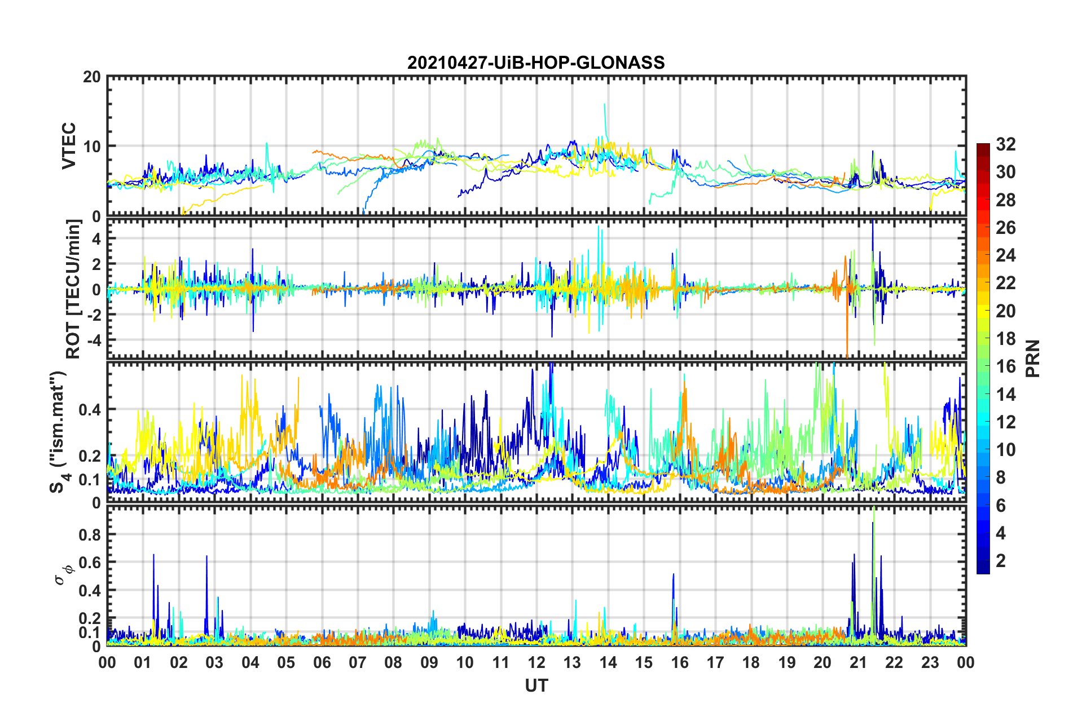Select the colorbar tick label "30"
The width and height of the screenshot is (1073, 717).
1005,172
